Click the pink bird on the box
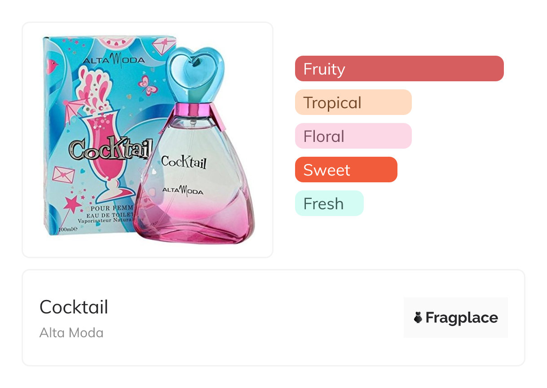This screenshot has height=388, width=547. point(52,66)
